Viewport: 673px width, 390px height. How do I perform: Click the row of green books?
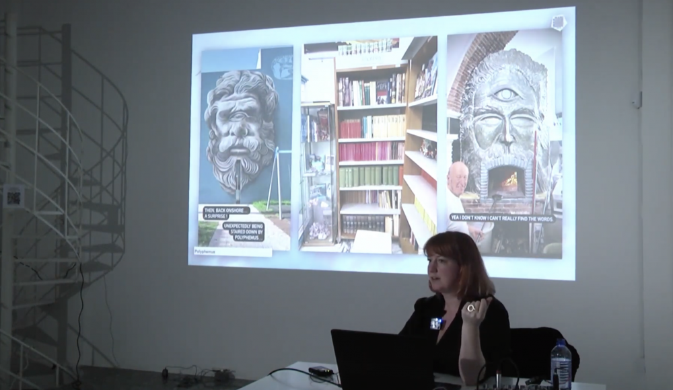pyautogui.click(x=371, y=177)
